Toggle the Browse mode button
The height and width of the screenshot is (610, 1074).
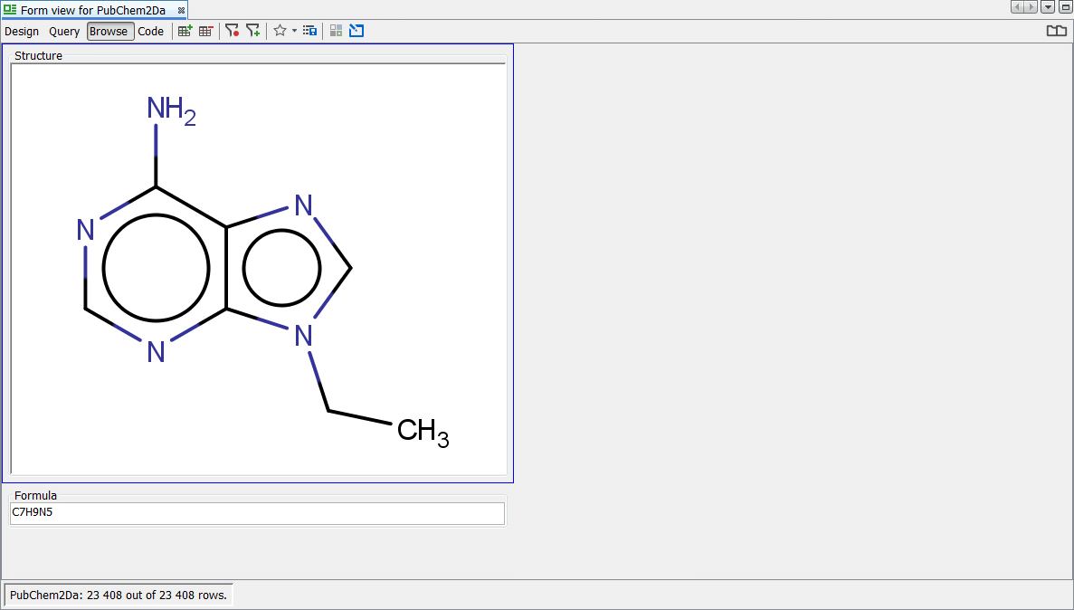(109, 32)
